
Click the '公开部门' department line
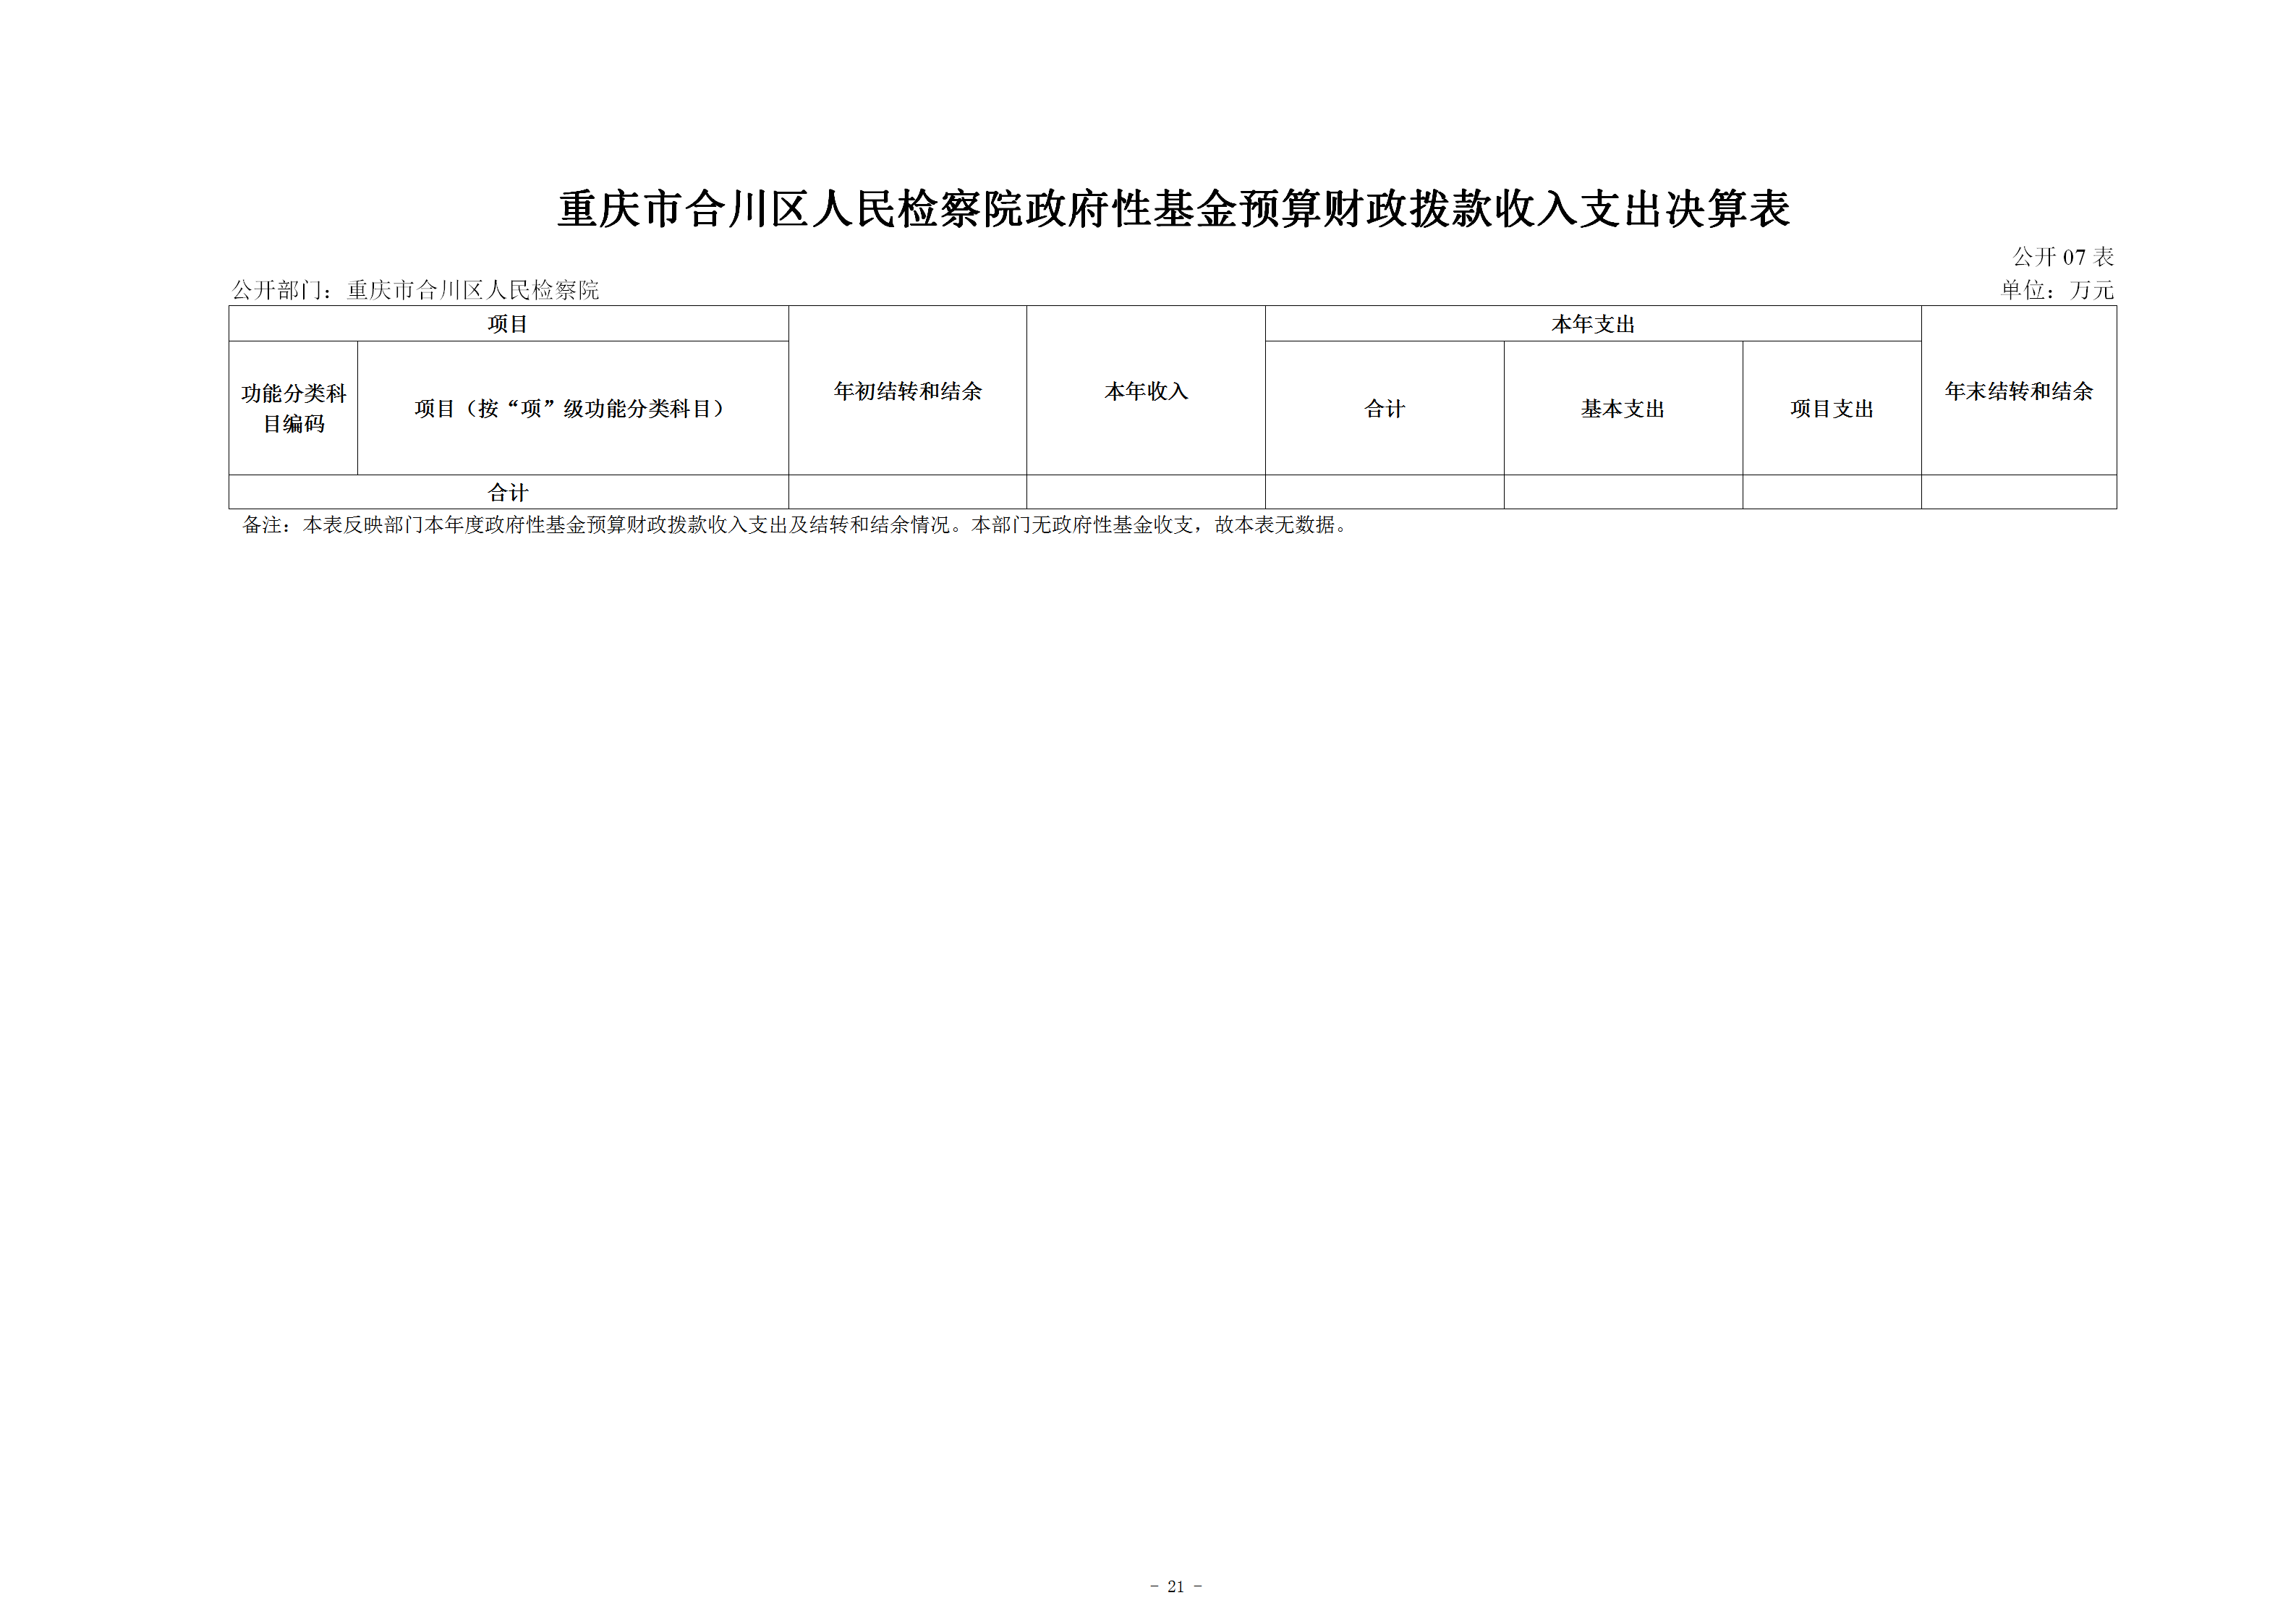pos(415,290)
